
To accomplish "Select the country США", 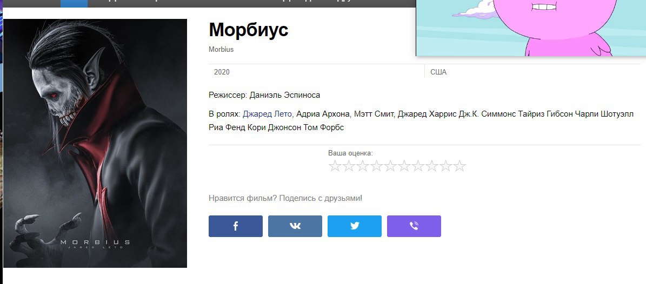I will pyautogui.click(x=438, y=72).
